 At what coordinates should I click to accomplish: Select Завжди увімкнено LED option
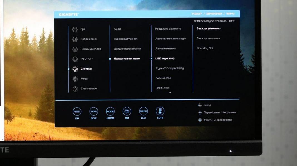(x=208, y=28)
